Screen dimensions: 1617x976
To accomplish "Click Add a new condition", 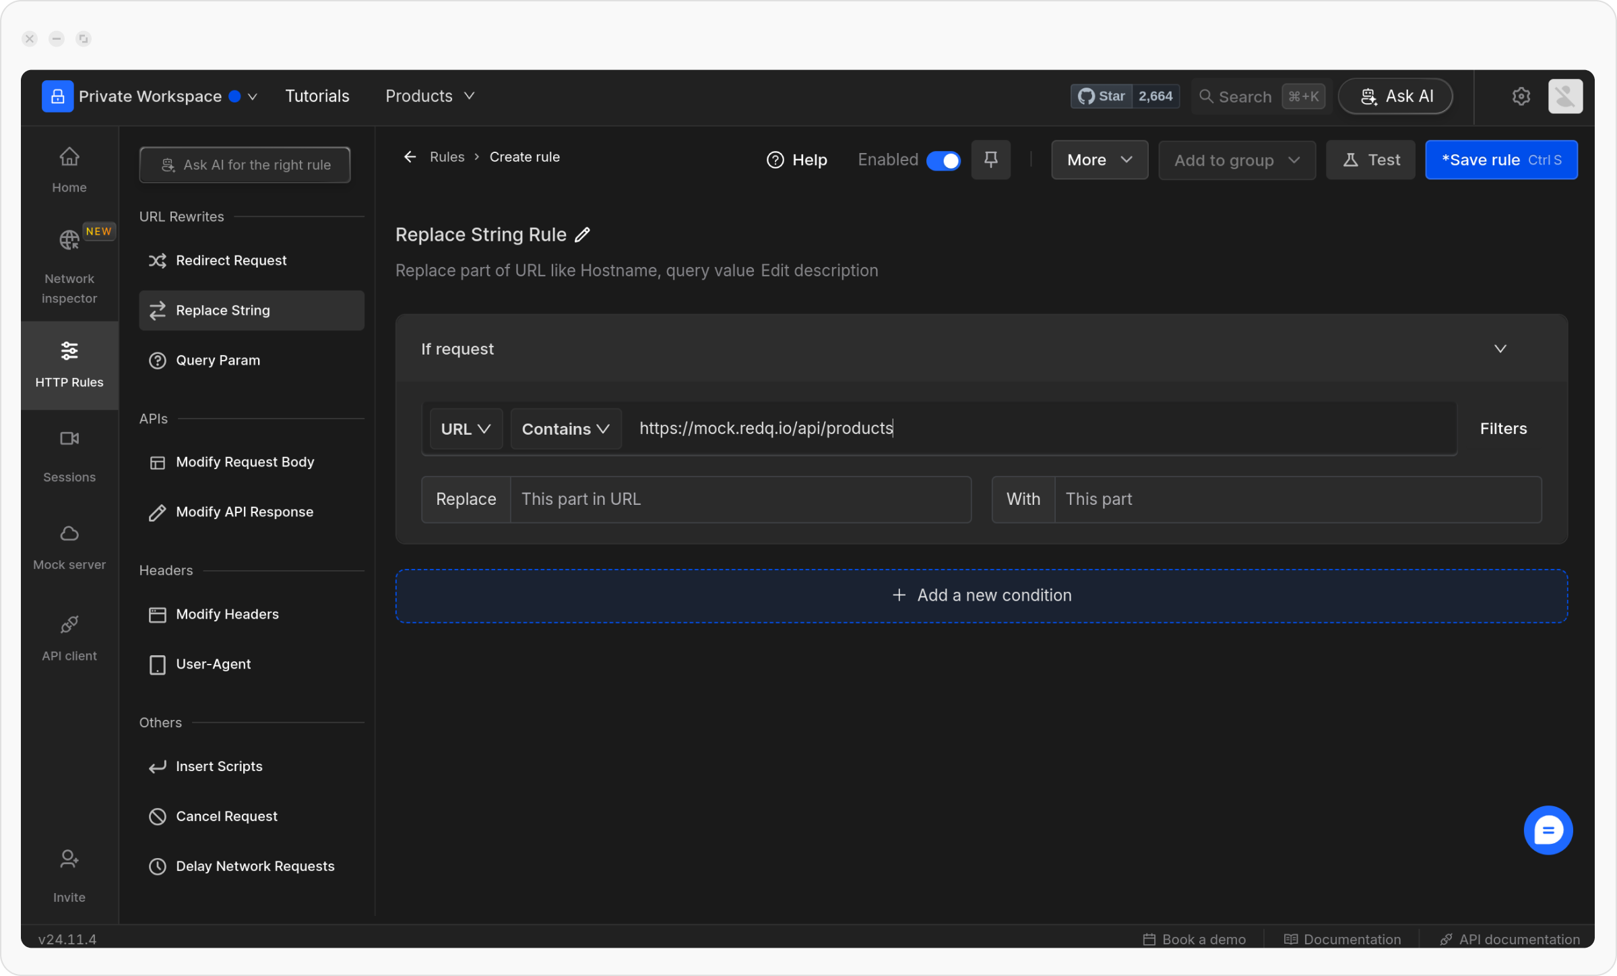I will click(981, 595).
